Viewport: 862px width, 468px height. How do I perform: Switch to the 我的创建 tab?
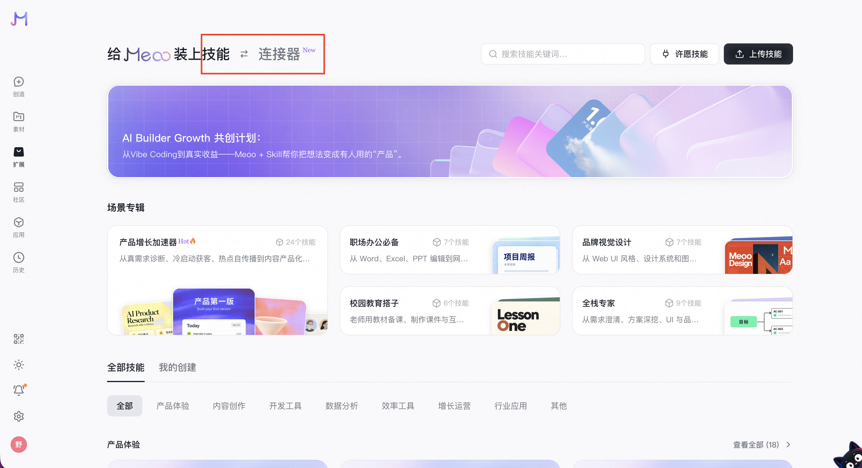177,367
